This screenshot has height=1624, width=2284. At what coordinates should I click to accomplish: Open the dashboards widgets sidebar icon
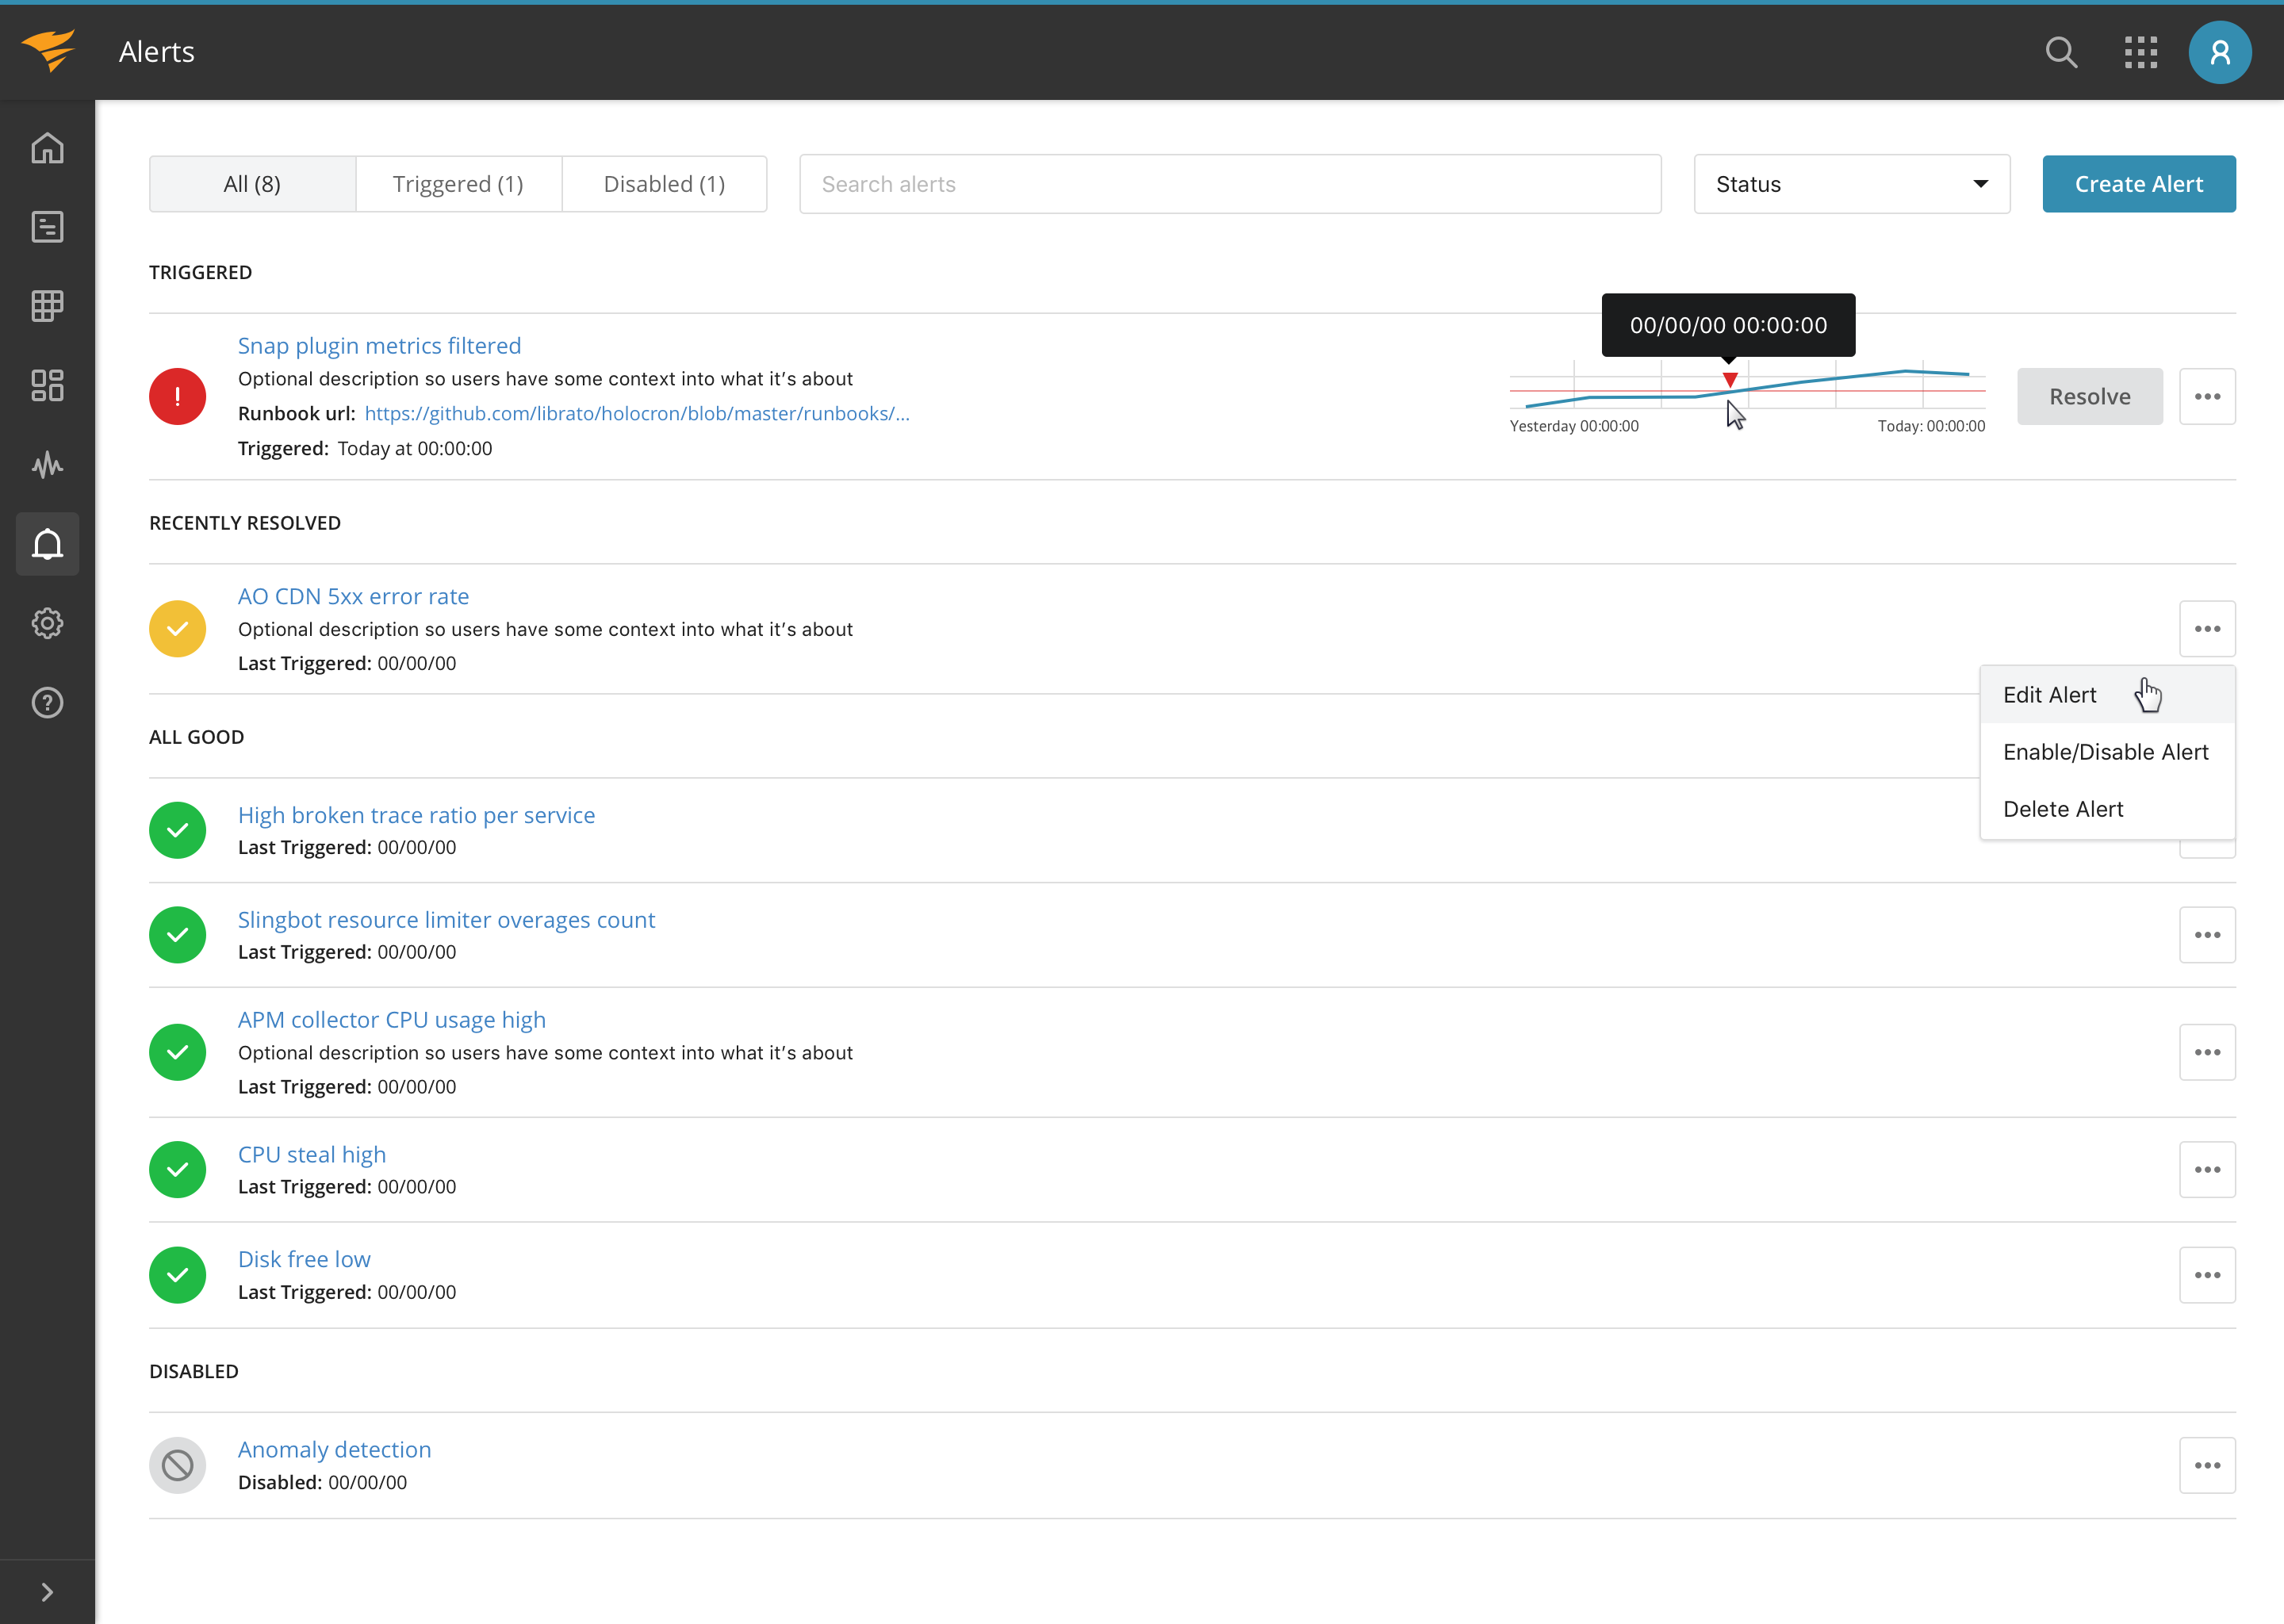click(x=47, y=386)
